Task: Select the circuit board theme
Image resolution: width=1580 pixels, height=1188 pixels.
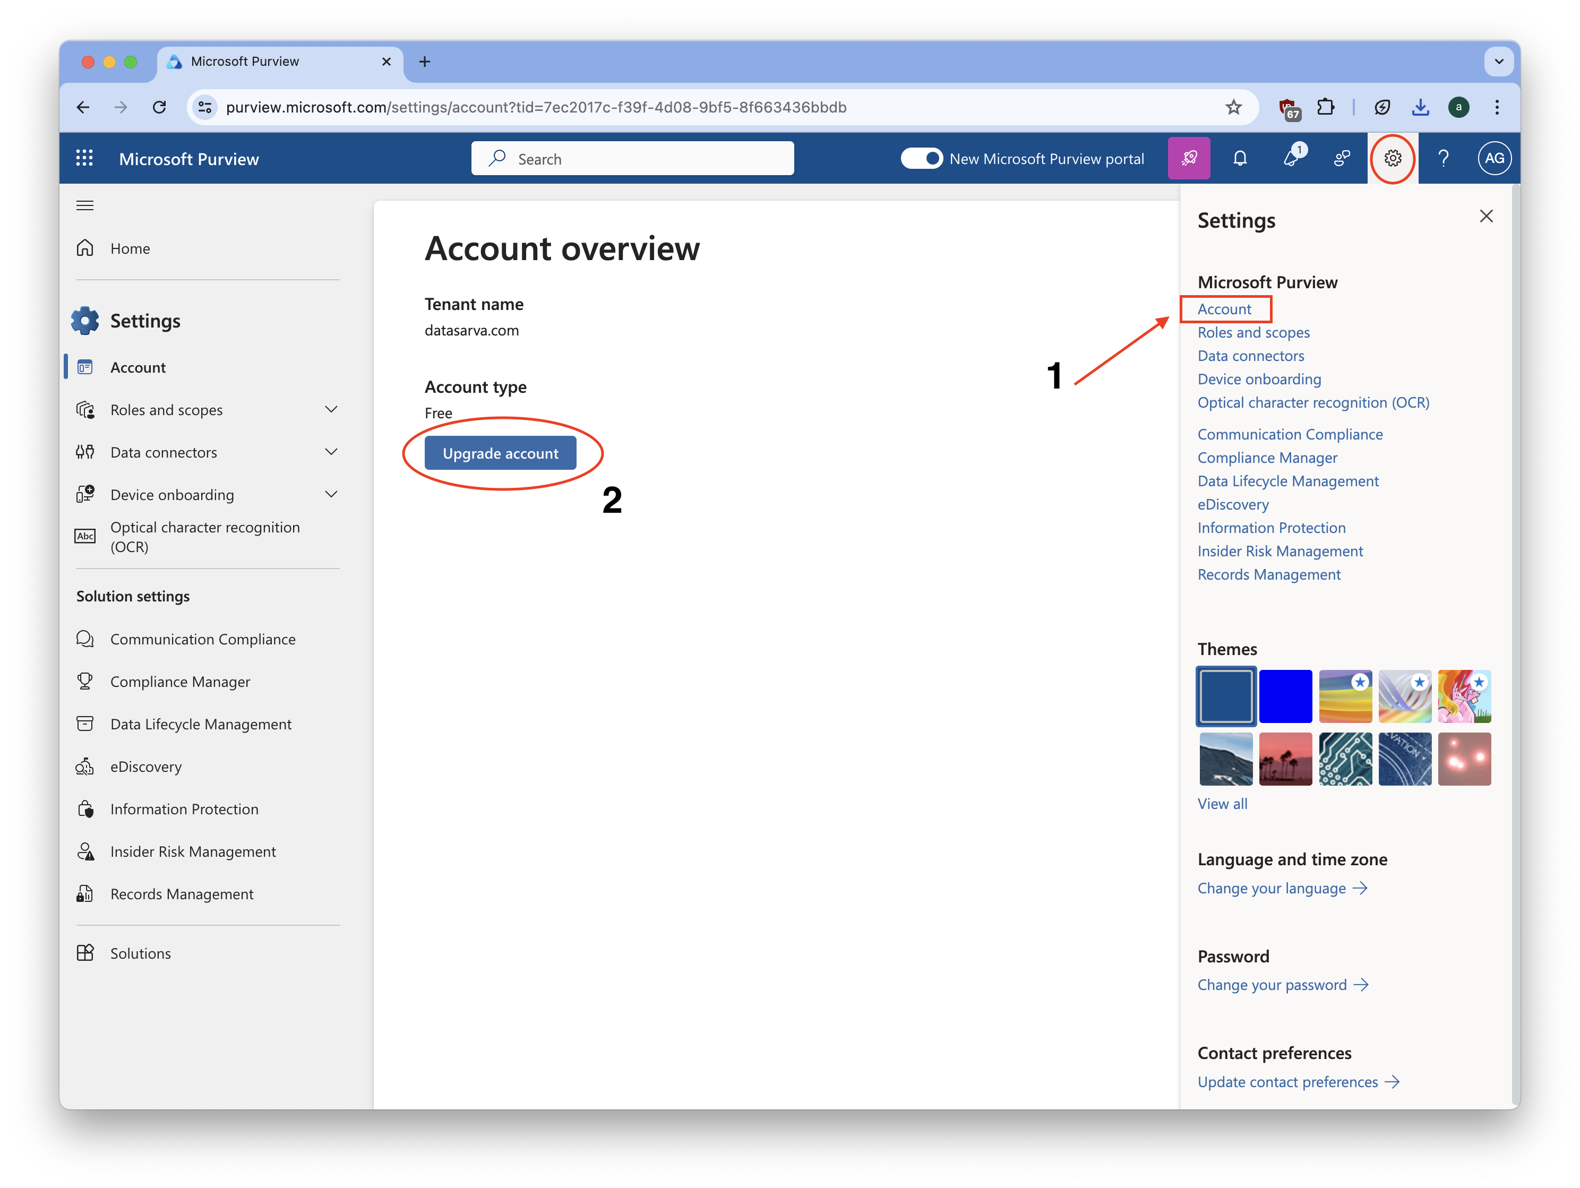Action: tap(1345, 759)
